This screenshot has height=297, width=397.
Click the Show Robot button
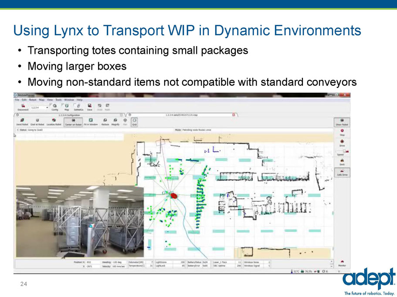(342, 121)
